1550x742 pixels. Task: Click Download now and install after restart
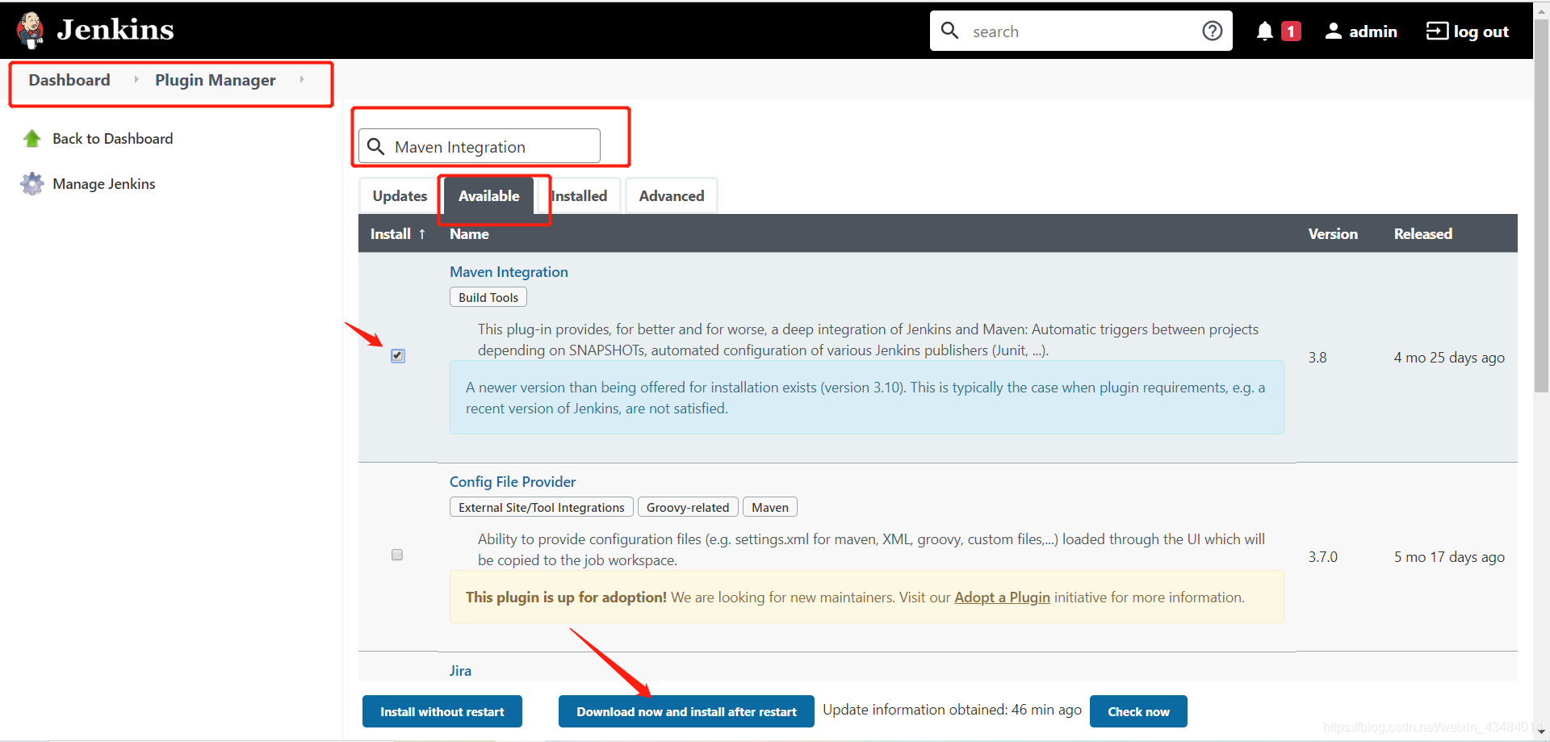[686, 711]
